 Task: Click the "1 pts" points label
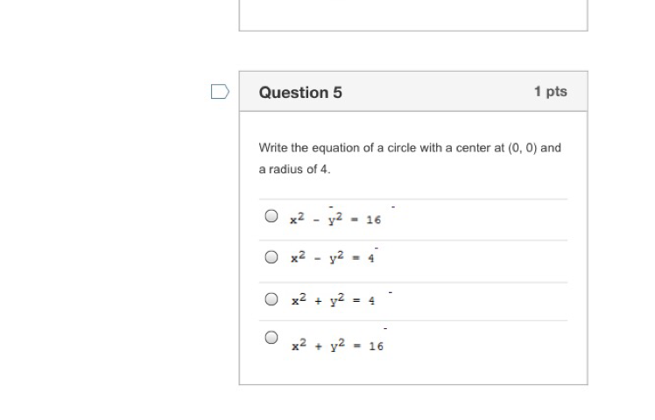[x=550, y=92]
